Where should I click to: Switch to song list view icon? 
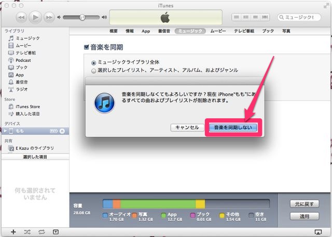tap(237, 17)
